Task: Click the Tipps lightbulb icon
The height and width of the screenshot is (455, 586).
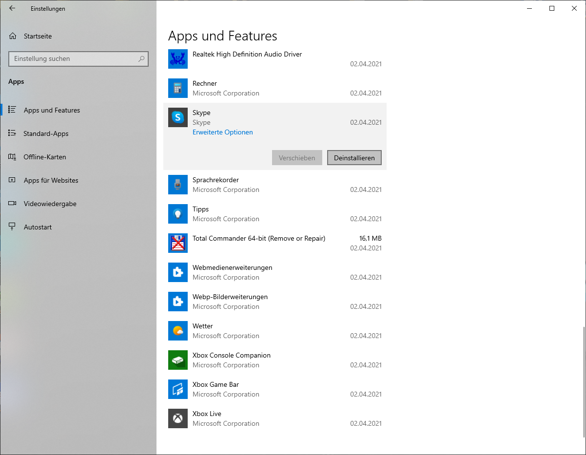Action: coord(178,214)
